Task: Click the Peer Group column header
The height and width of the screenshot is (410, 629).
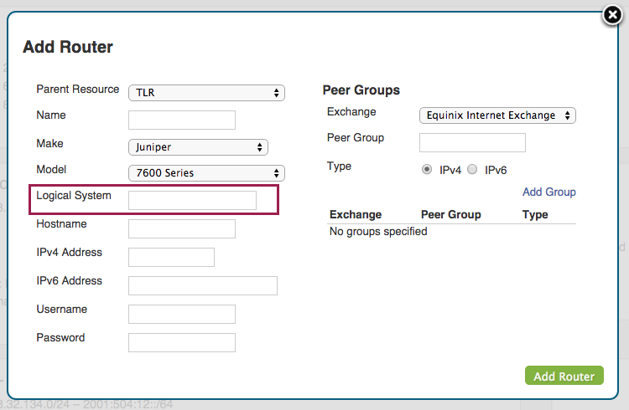Action: pos(450,215)
